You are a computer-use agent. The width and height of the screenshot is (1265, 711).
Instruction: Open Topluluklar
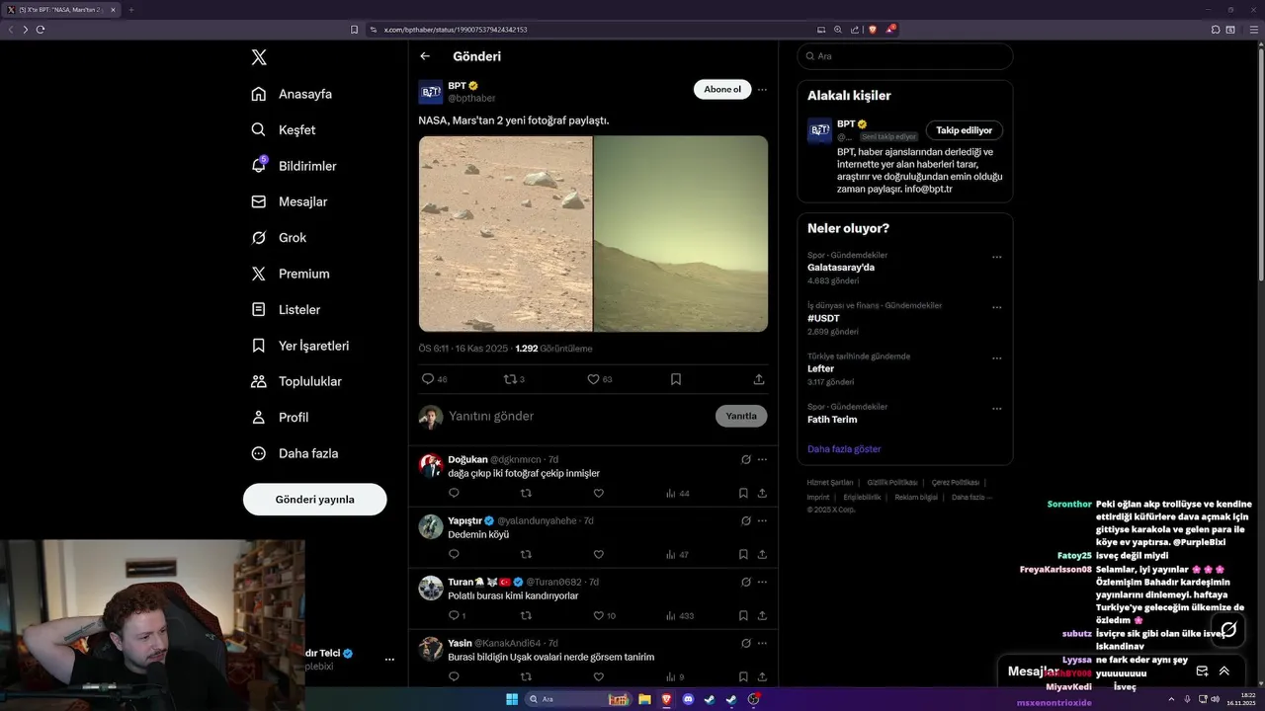click(295, 381)
